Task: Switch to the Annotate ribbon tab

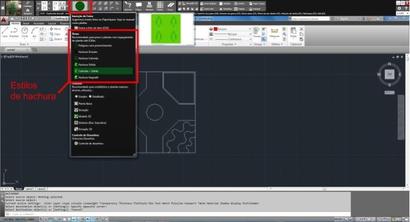Action: click(39, 23)
